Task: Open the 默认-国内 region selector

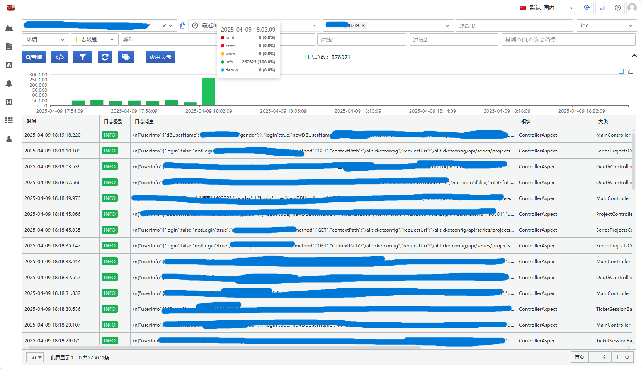Action: (x=547, y=8)
